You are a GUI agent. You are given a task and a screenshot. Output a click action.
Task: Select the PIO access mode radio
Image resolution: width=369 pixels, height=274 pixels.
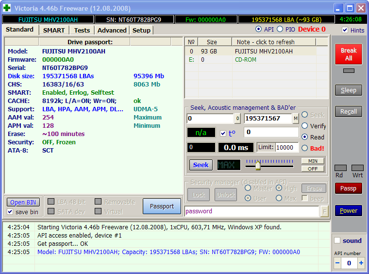pos(280,29)
